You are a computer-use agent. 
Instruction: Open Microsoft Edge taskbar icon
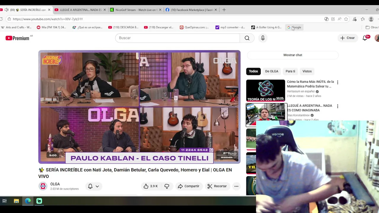click(x=28, y=201)
